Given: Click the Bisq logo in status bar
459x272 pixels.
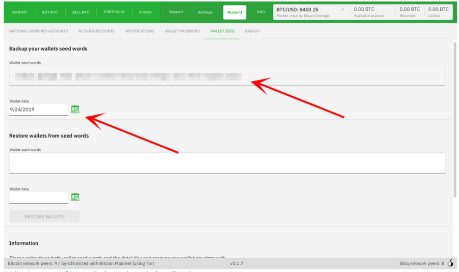Looking at the screenshot, I should coord(450,263).
